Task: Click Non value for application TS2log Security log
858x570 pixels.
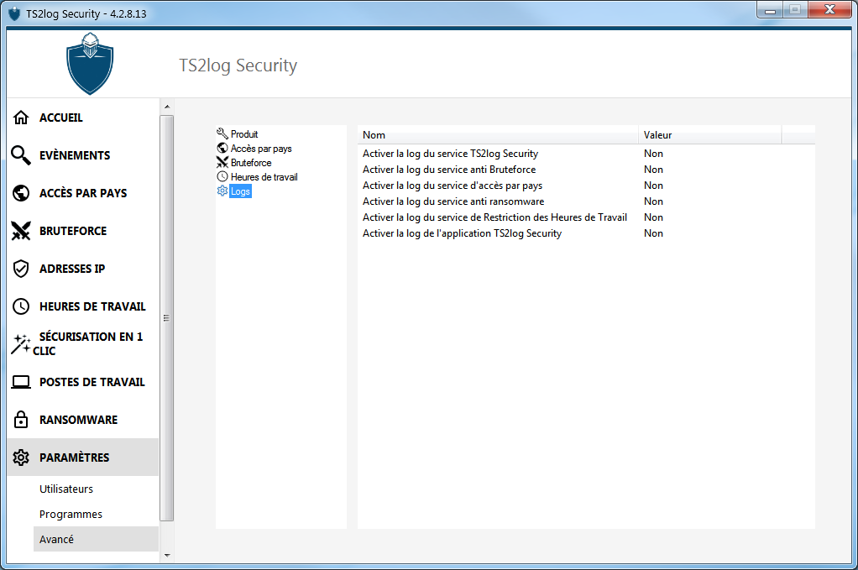Action: 653,233
